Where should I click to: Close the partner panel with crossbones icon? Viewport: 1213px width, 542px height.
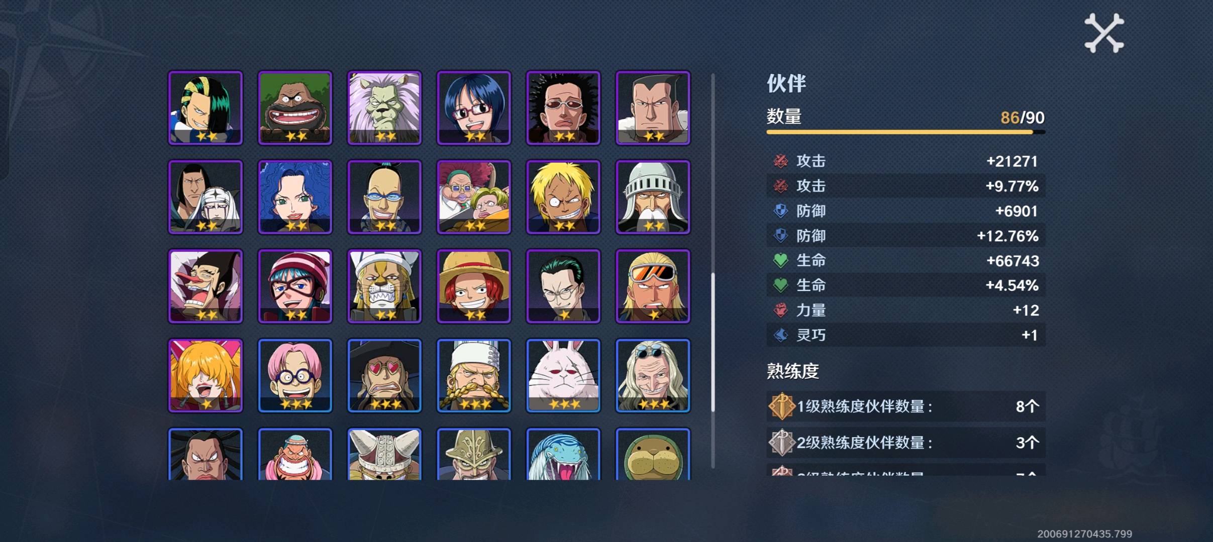pyautogui.click(x=1104, y=33)
